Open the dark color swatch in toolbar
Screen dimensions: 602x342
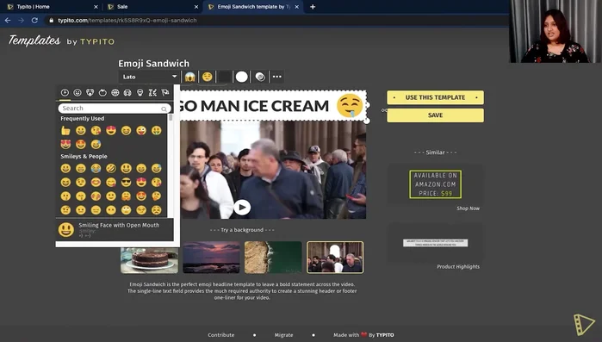pos(224,77)
